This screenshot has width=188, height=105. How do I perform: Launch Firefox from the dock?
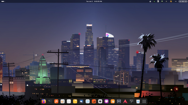click(x=44, y=101)
